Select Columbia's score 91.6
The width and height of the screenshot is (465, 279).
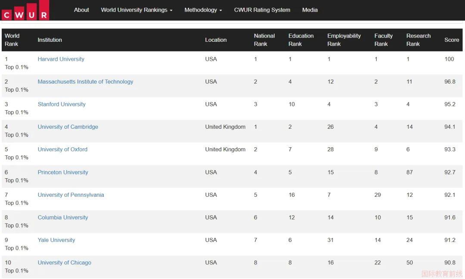coord(449,217)
